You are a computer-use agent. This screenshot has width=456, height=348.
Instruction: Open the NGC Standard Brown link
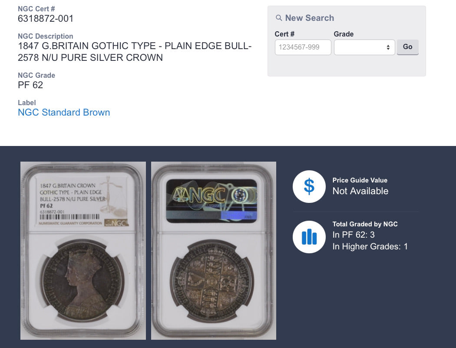tap(64, 113)
